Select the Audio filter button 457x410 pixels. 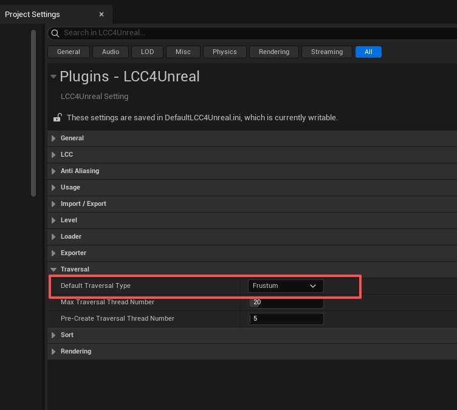click(x=111, y=52)
